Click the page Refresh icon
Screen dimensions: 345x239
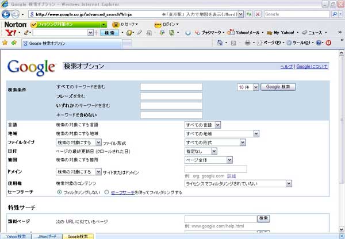249,14
